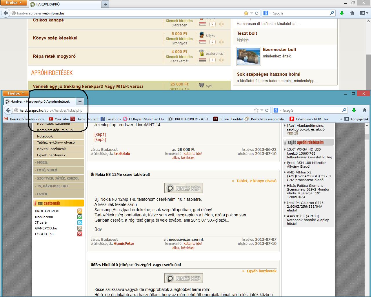This screenshot has width=371, height=297.
Task: Click the Home icon in rear window
Action: [352, 13]
